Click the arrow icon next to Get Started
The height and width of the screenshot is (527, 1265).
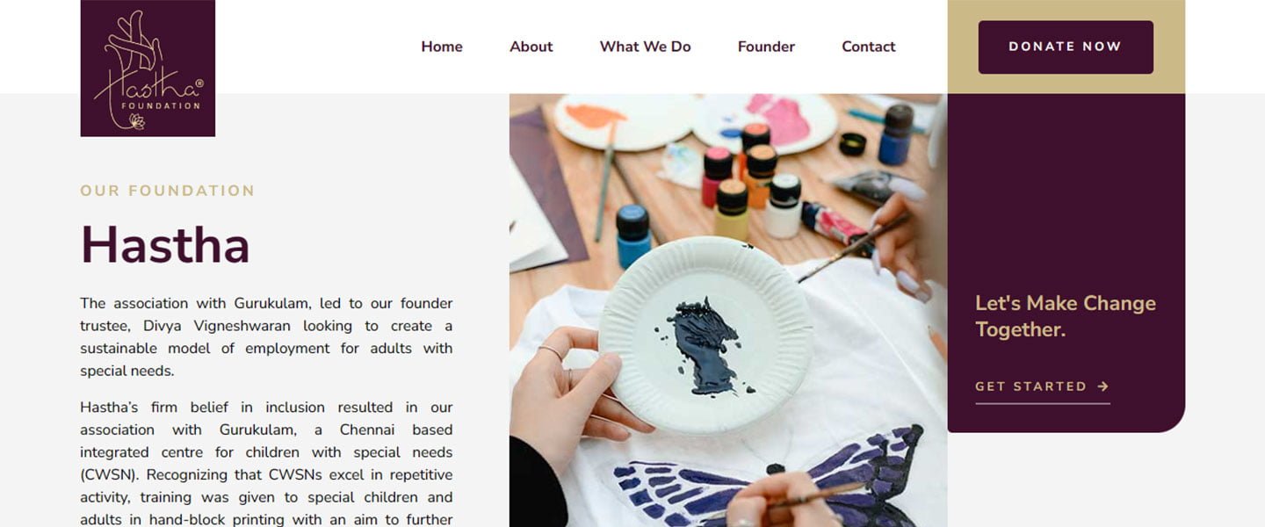point(1103,386)
